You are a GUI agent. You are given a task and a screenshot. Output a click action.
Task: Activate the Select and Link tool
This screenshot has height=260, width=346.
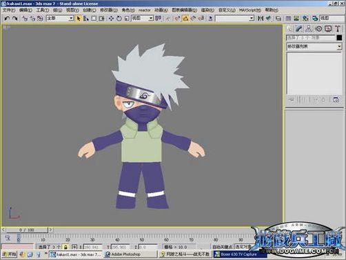pyautogui.click(x=25, y=19)
